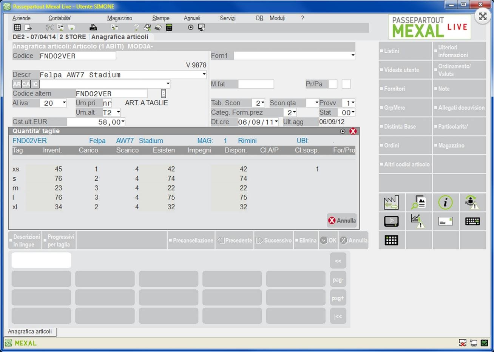
Task: Click the envelope icon in the right panel
Action: point(445,221)
